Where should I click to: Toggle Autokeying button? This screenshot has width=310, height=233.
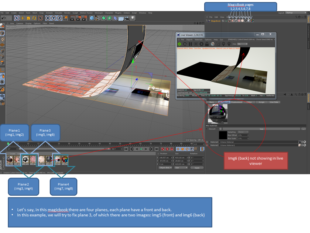(x=167, y=149)
